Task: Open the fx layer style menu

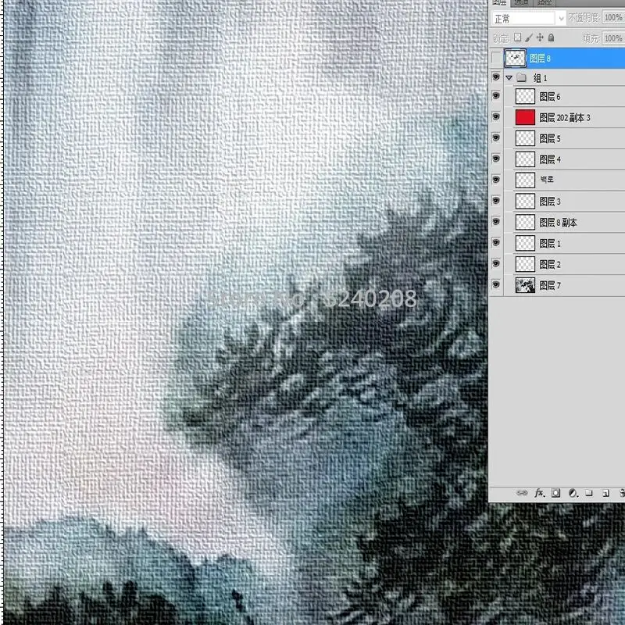Action: 539,493
